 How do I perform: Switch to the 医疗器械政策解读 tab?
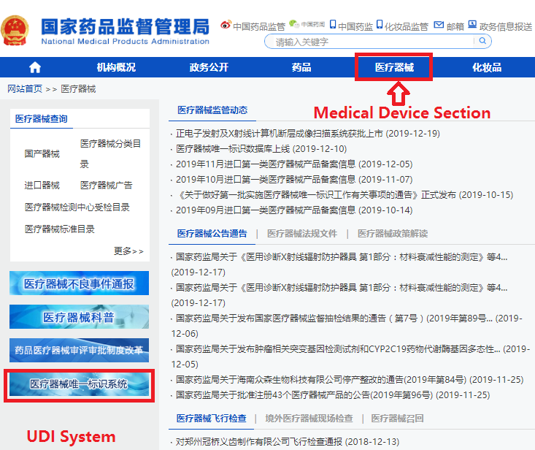pos(393,234)
